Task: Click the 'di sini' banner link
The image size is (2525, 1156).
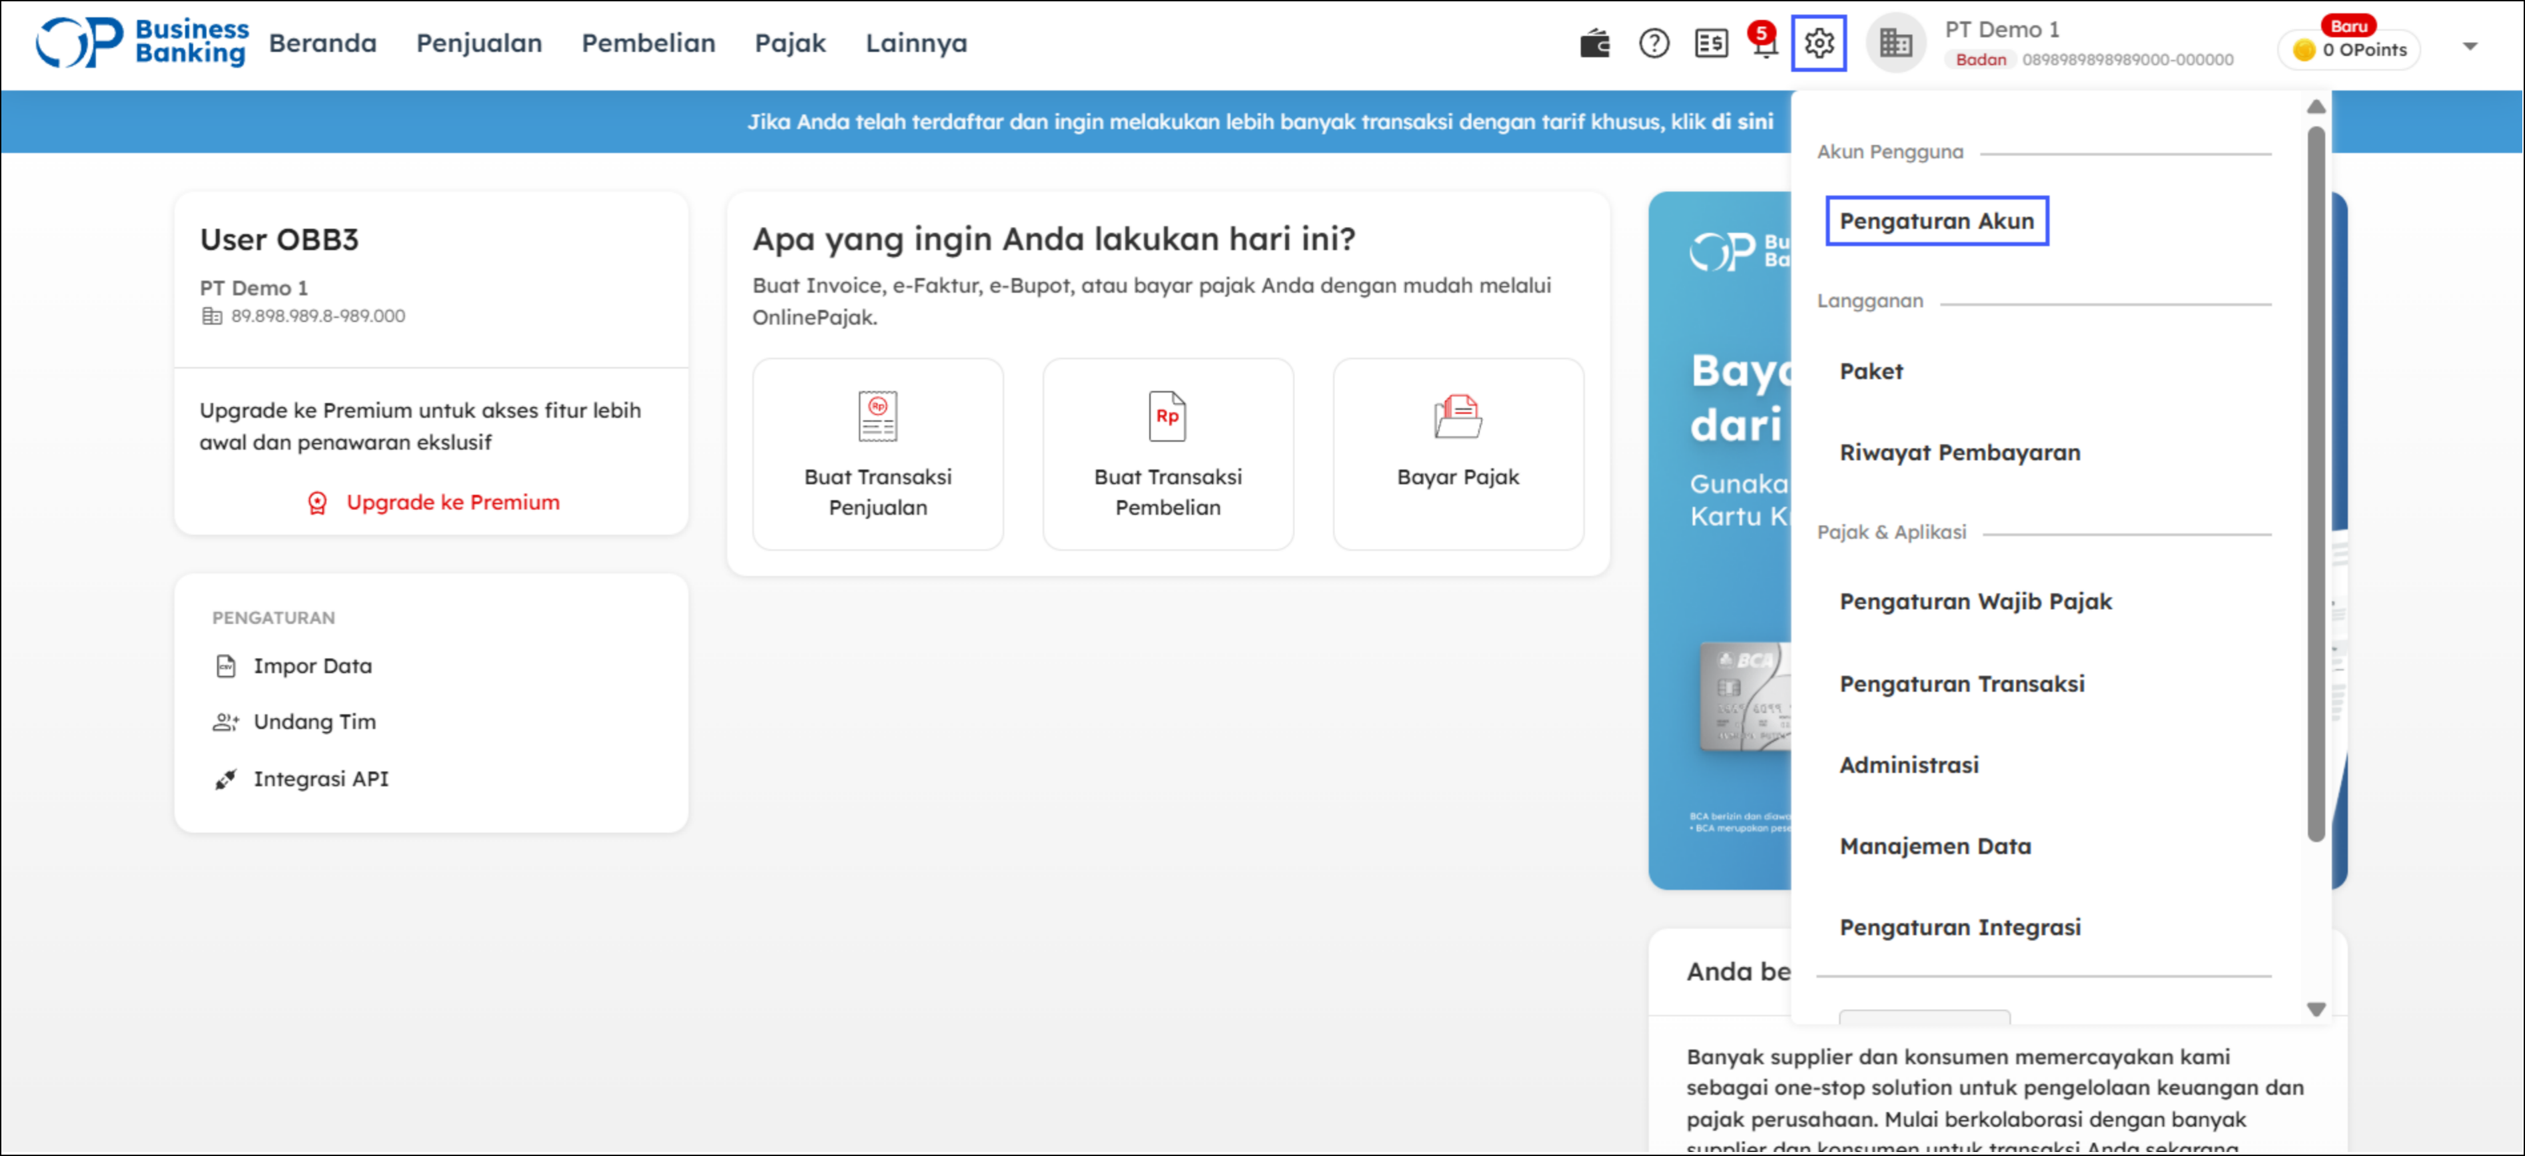Action: click(1742, 121)
